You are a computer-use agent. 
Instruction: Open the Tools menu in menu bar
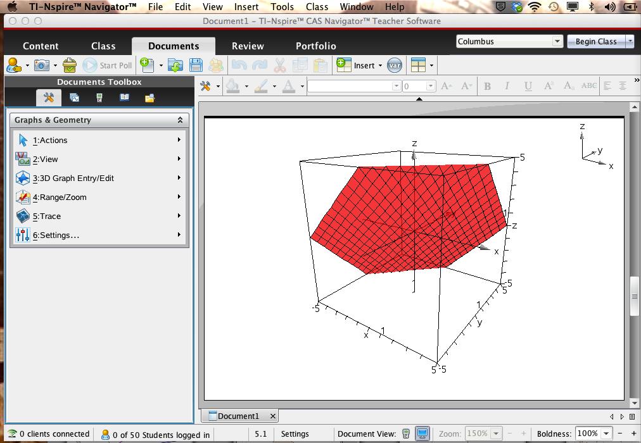pyautogui.click(x=282, y=7)
